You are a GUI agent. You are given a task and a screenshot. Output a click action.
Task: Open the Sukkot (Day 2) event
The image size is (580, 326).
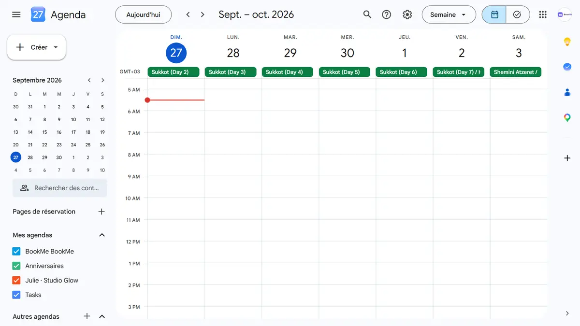pyautogui.click(x=174, y=72)
